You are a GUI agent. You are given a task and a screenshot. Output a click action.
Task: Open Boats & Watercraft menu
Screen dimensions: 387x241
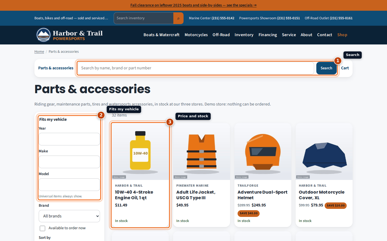point(162,35)
